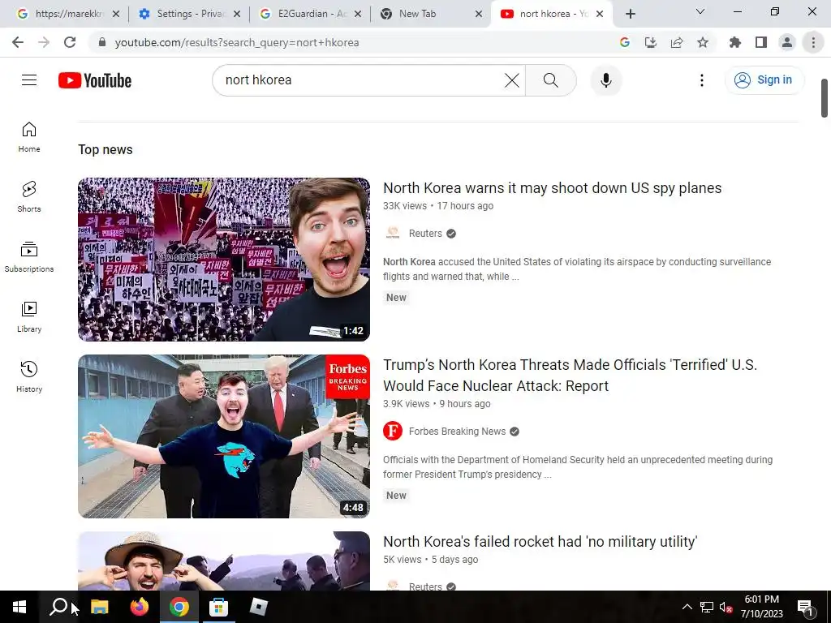Start voice search with the microphone
Viewport: 831px width, 623px height.
[x=605, y=80]
